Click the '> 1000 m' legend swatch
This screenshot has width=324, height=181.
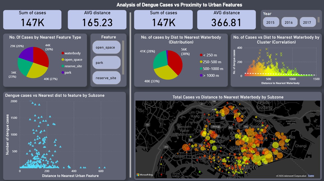click(x=201, y=76)
